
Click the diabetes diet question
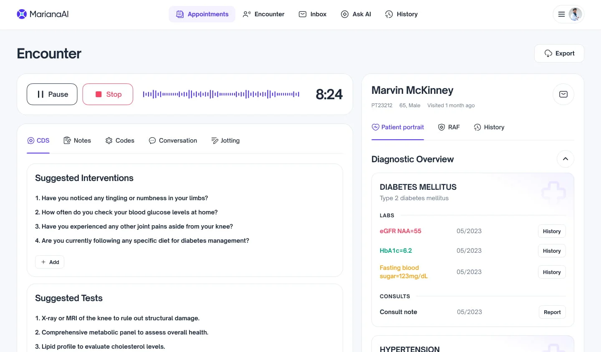point(142,241)
